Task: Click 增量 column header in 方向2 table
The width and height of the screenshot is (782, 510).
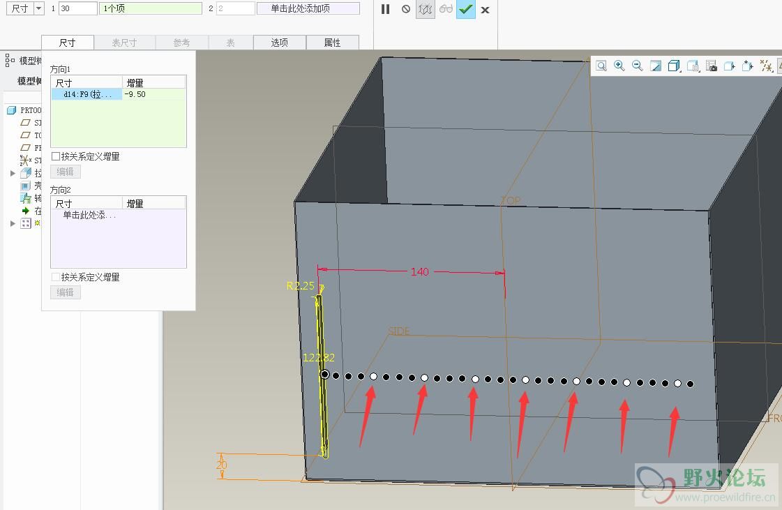Action: click(x=154, y=204)
